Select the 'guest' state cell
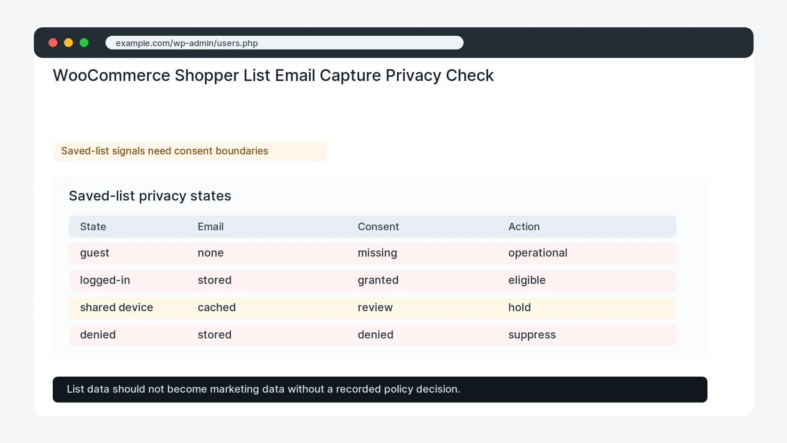The width and height of the screenshot is (787, 443). [95, 253]
